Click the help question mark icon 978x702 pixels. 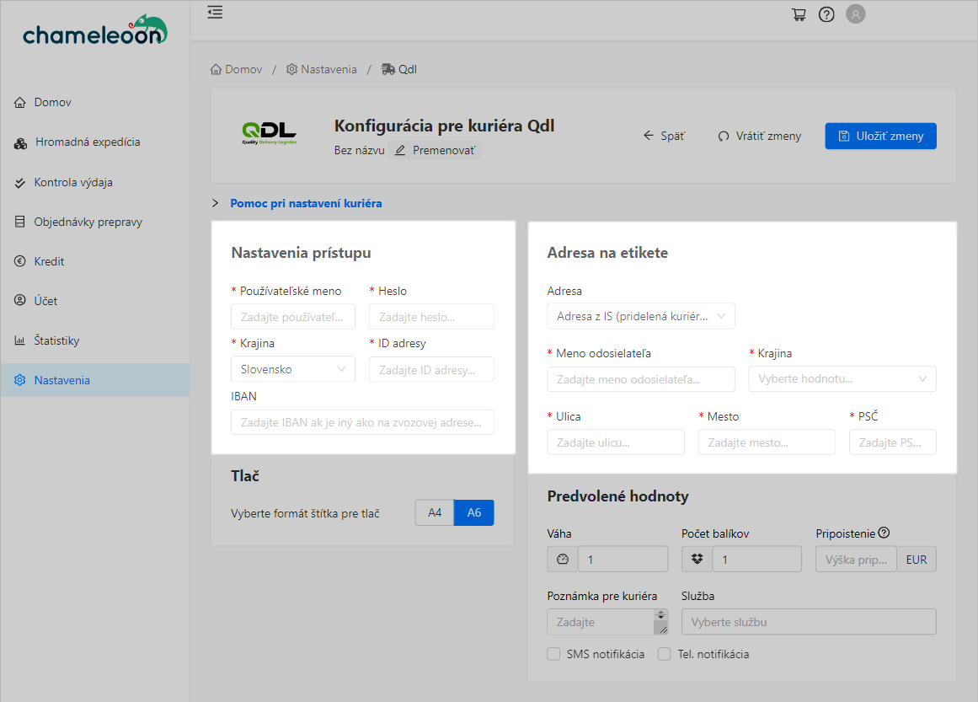(826, 14)
